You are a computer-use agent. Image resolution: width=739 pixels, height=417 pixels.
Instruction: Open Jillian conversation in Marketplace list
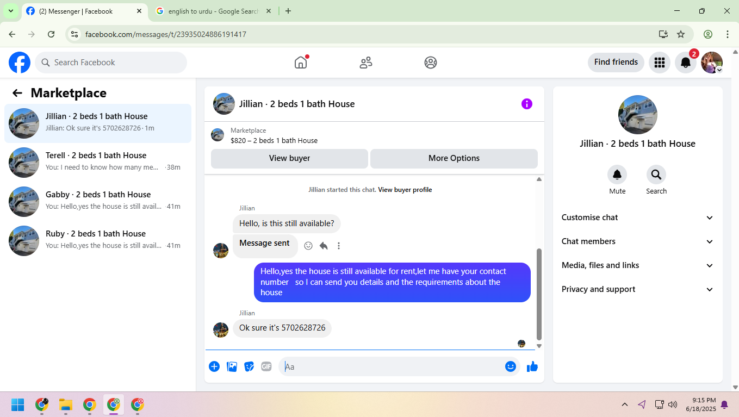coord(98,123)
